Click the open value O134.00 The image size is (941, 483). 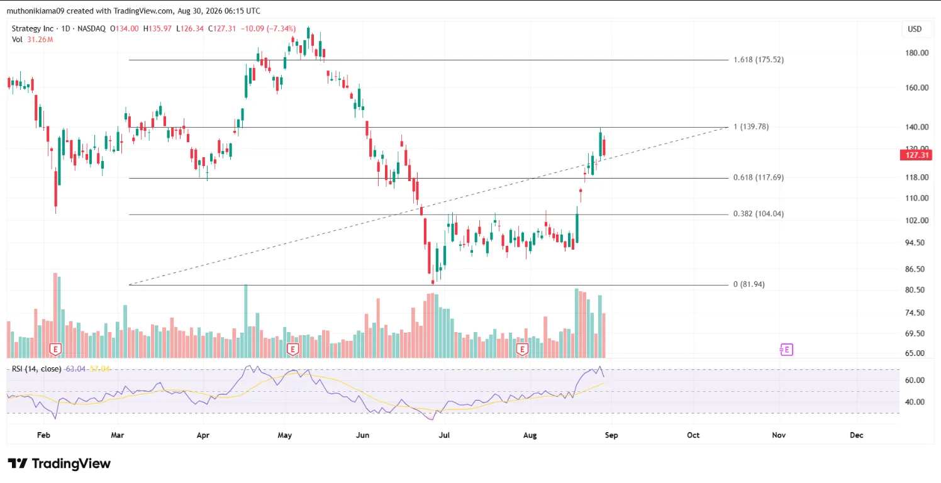point(126,29)
